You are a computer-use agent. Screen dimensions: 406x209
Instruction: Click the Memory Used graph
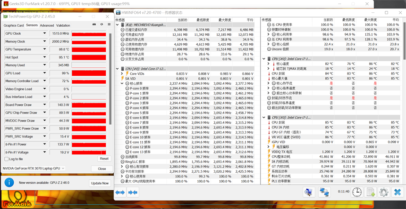89,65
